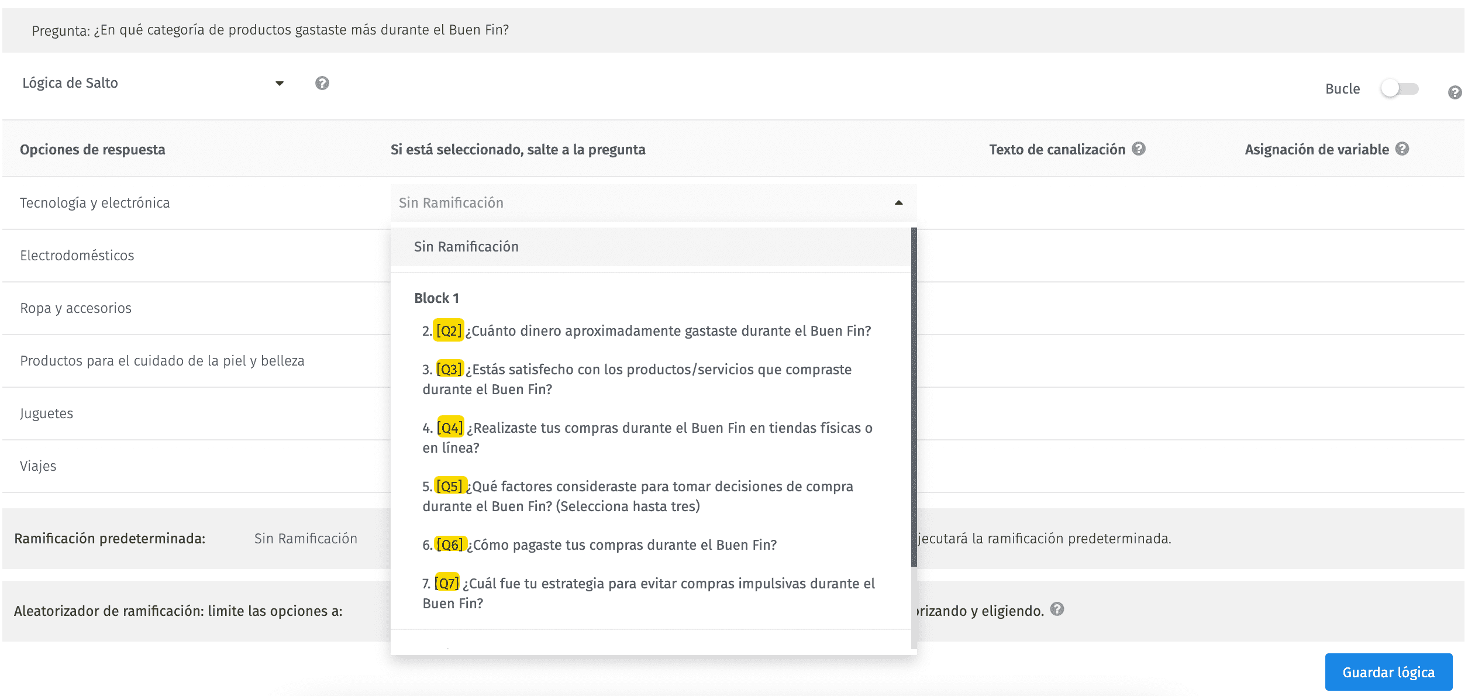Click Electrodomésticos answer option row

pyautogui.click(x=77, y=256)
